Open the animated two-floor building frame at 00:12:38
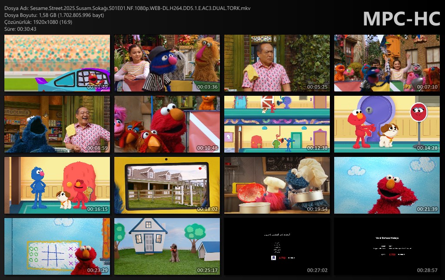The height and width of the screenshot is (280, 445). 277,124
